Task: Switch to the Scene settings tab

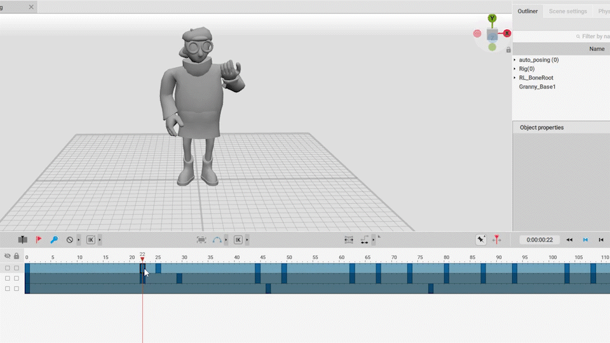Action: pyautogui.click(x=567, y=11)
